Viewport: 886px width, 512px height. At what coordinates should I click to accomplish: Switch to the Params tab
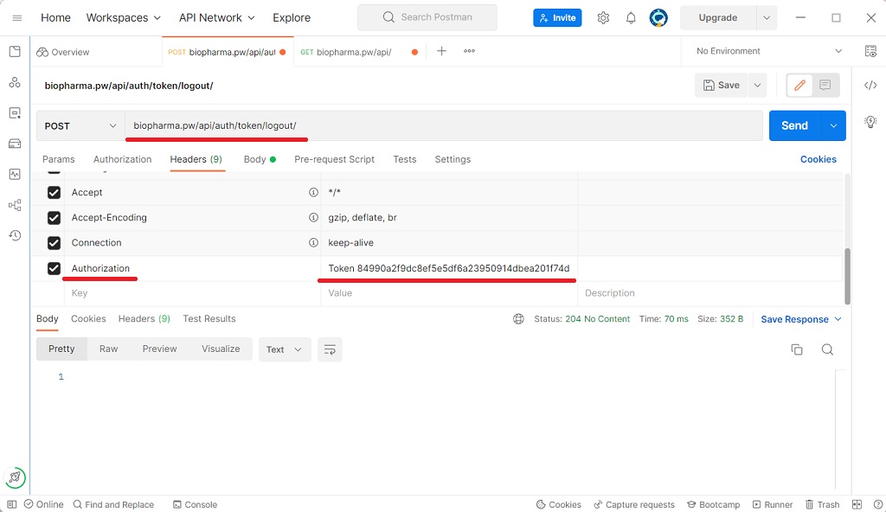(x=58, y=159)
